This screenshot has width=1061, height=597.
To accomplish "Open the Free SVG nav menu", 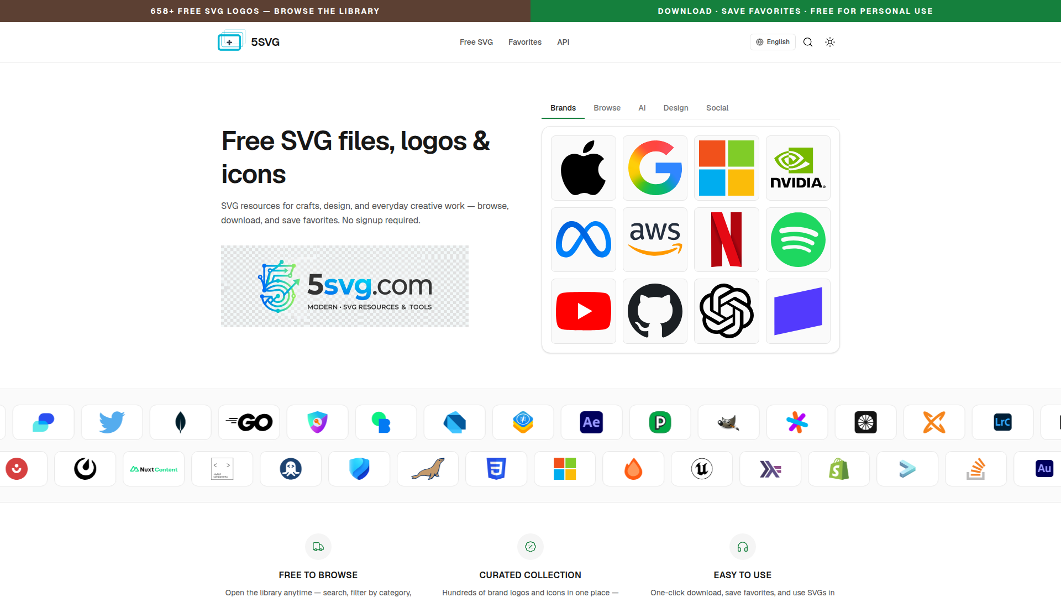I will (476, 42).
